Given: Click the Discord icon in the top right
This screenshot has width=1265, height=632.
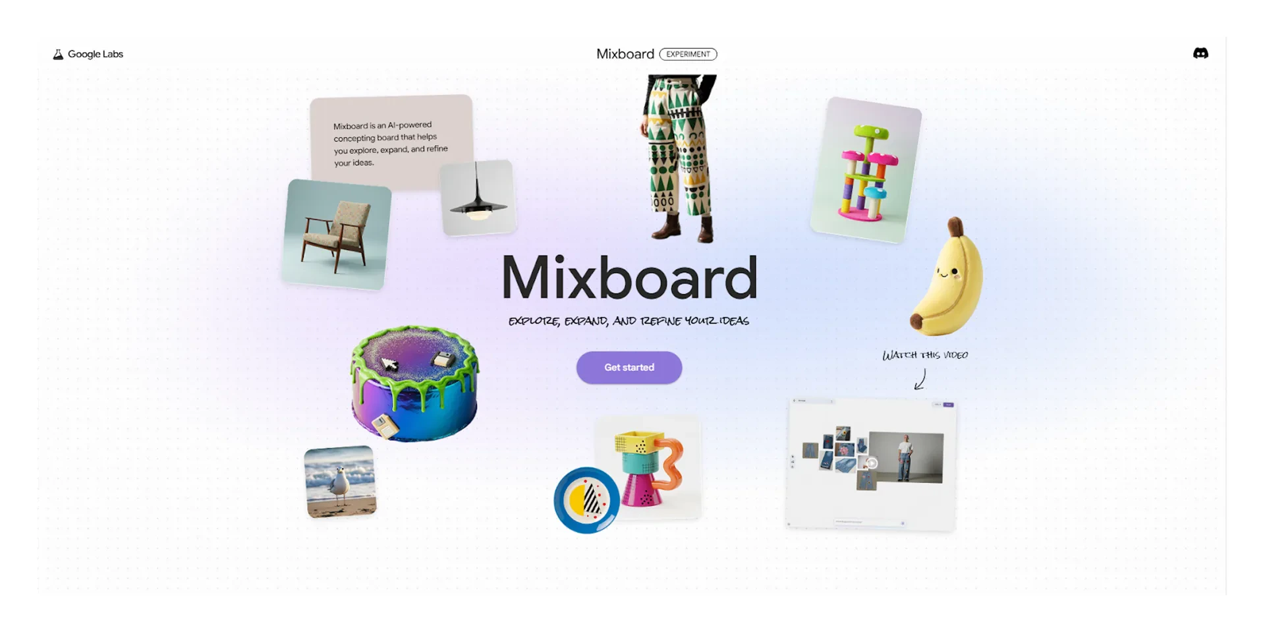Looking at the screenshot, I should pyautogui.click(x=1200, y=53).
